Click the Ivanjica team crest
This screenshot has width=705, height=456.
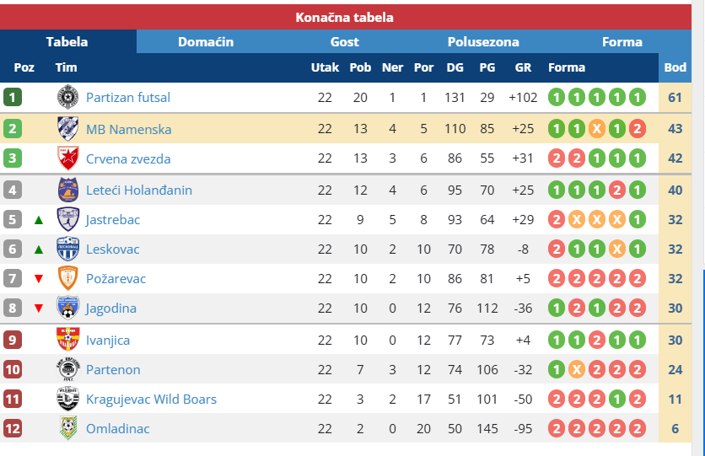pyautogui.click(x=67, y=340)
